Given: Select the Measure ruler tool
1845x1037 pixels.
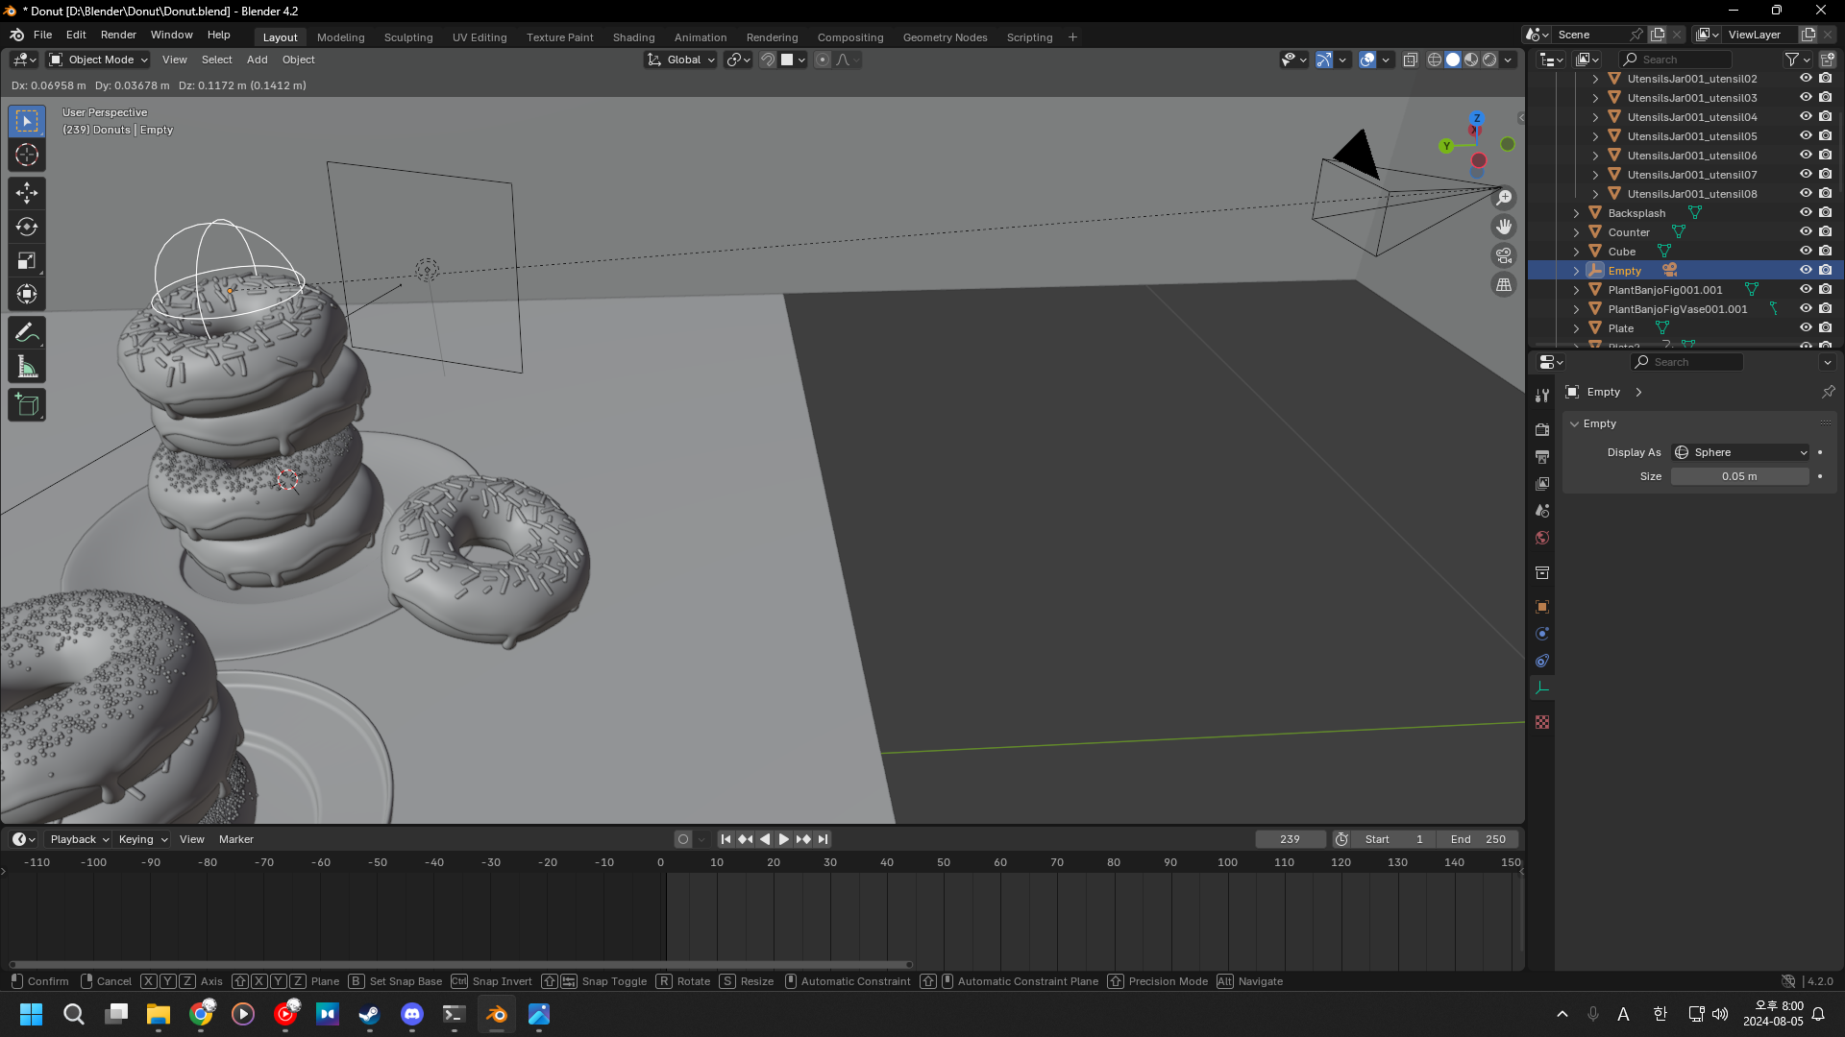Looking at the screenshot, I should [x=27, y=367].
